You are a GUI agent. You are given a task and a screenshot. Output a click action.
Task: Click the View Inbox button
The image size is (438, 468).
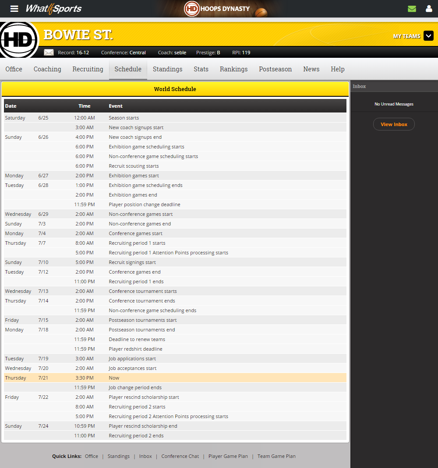[x=393, y=124]
